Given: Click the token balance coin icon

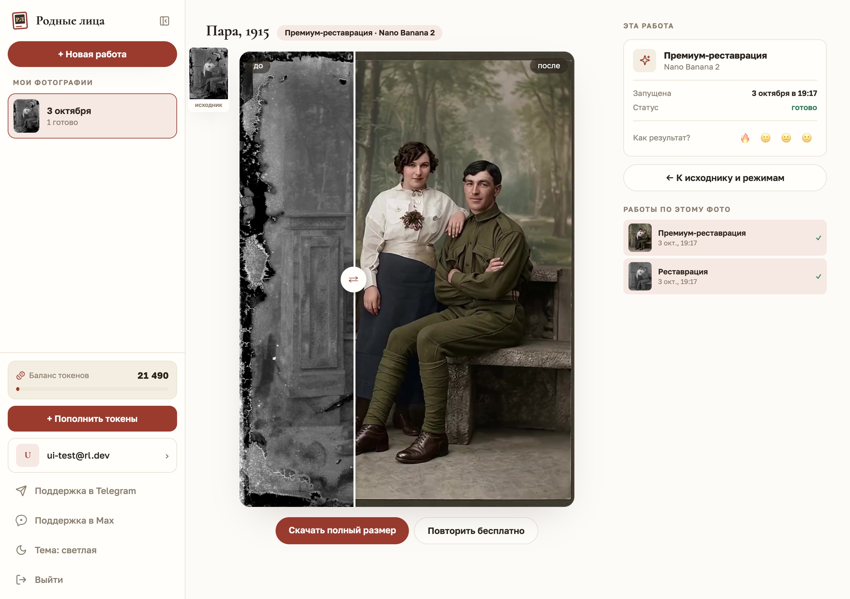Looking at the screenshot, I should pos(20,376).
